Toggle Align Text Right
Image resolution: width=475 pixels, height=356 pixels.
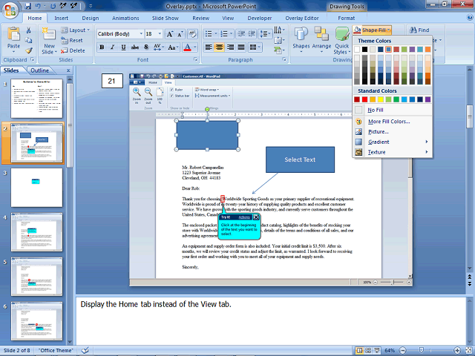point(230,47)
